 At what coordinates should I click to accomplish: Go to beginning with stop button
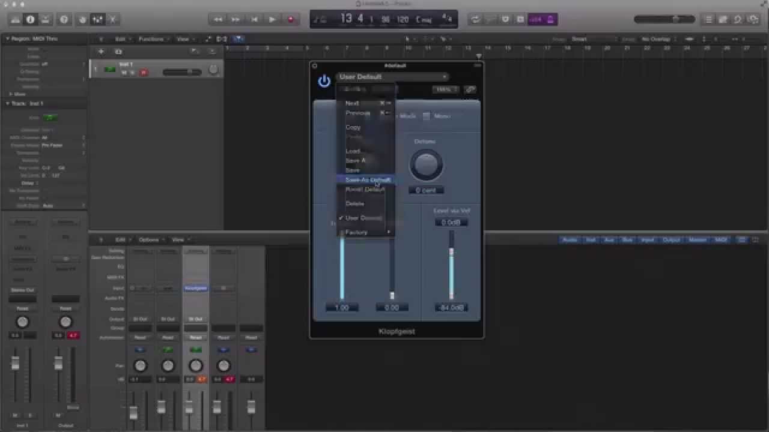254,20
